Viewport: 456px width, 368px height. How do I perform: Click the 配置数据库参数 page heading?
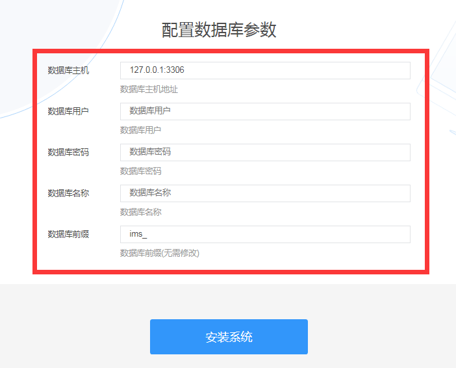point(219,30)
